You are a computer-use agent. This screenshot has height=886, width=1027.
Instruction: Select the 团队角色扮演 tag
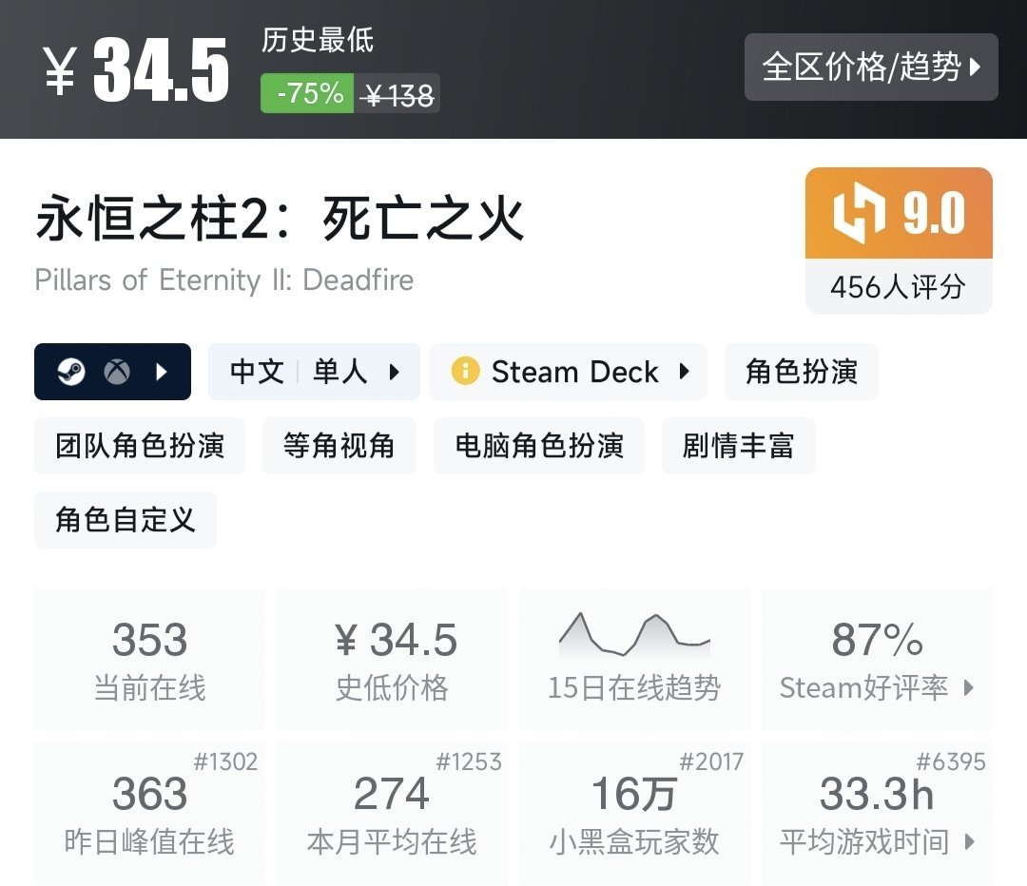click(140, 446)
